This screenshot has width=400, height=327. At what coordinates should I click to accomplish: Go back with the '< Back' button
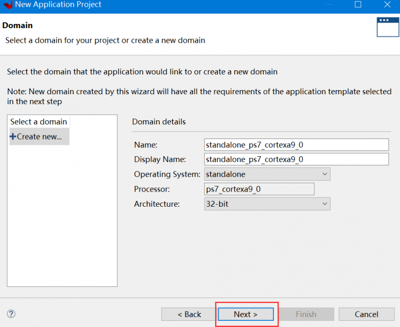(x=189, y=314)
